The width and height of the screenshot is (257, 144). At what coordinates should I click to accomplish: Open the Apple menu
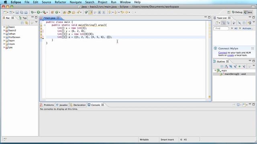pos(5,2)
